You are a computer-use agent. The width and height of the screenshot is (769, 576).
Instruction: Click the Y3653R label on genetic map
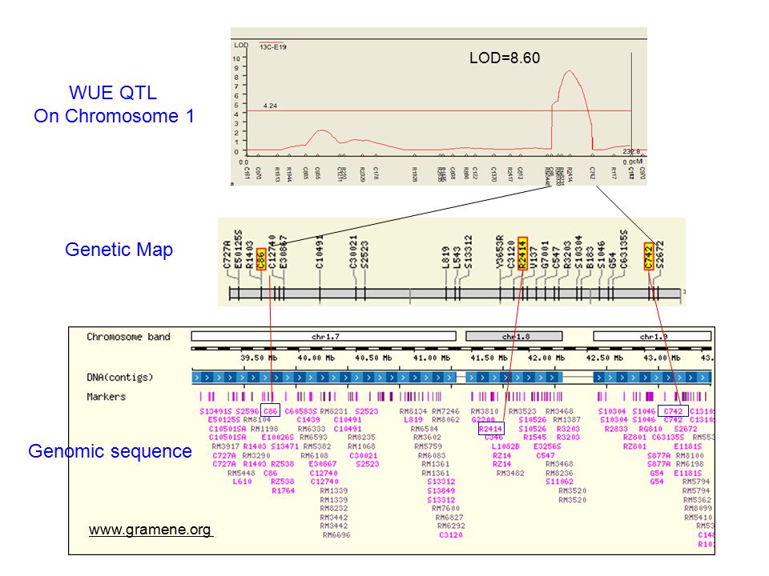tap(500, 252)
